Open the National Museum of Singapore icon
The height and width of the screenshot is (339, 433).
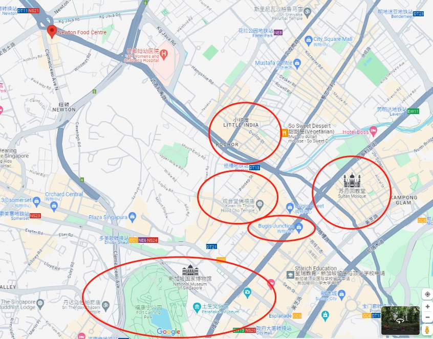pyautogui.click(x=190, y=270)
